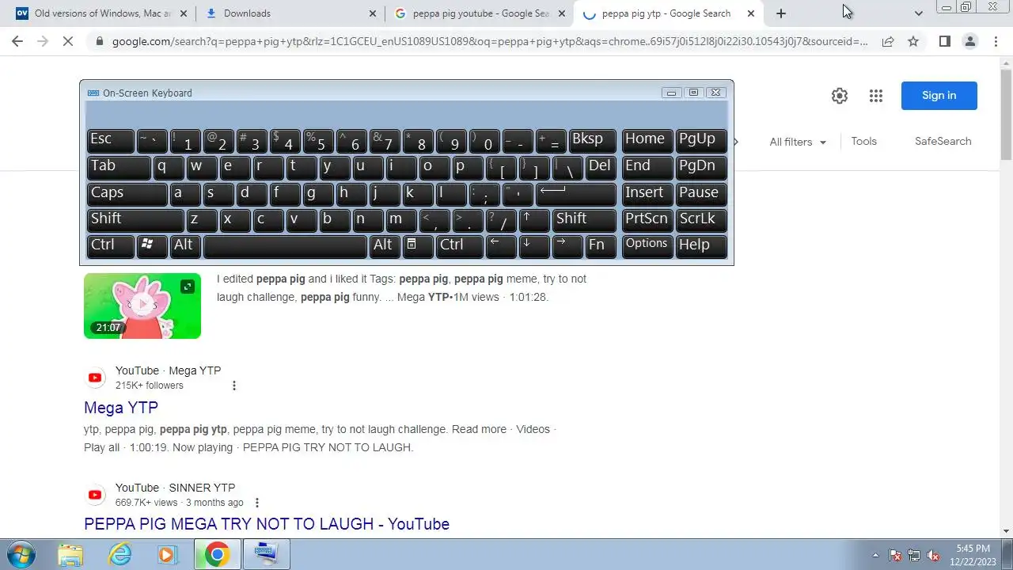Toggle ScrLk on the On-Screen Keyboard
This screenshot has height=570, width=1013.
701,219
